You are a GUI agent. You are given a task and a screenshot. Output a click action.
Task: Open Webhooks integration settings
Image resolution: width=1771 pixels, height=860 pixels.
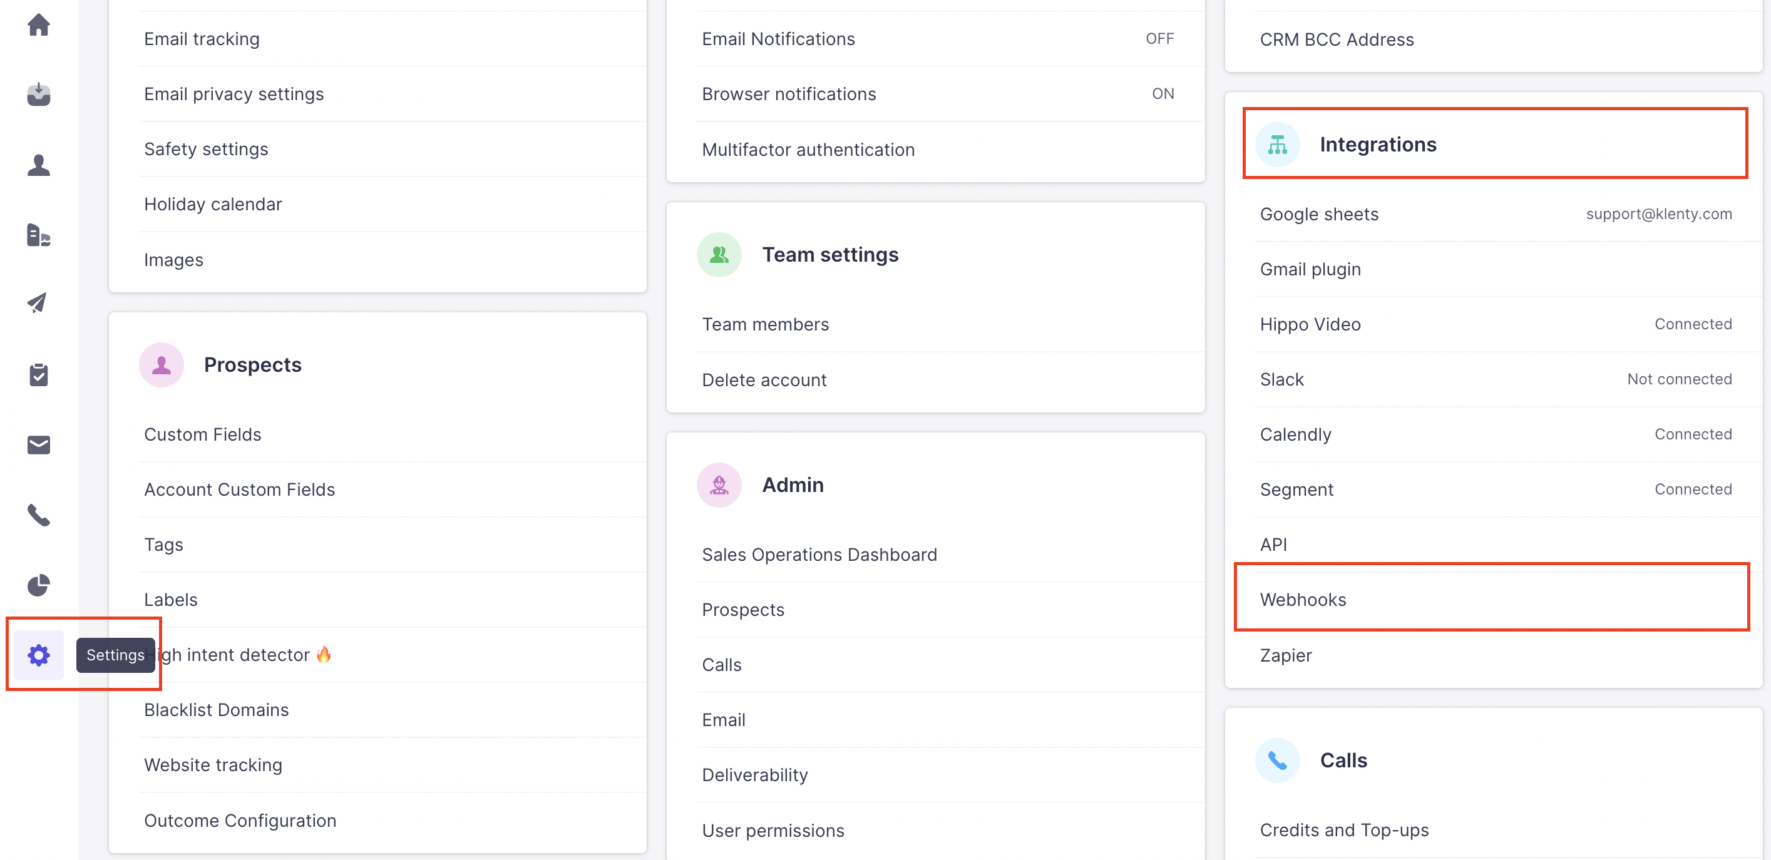click(1303, 600)
